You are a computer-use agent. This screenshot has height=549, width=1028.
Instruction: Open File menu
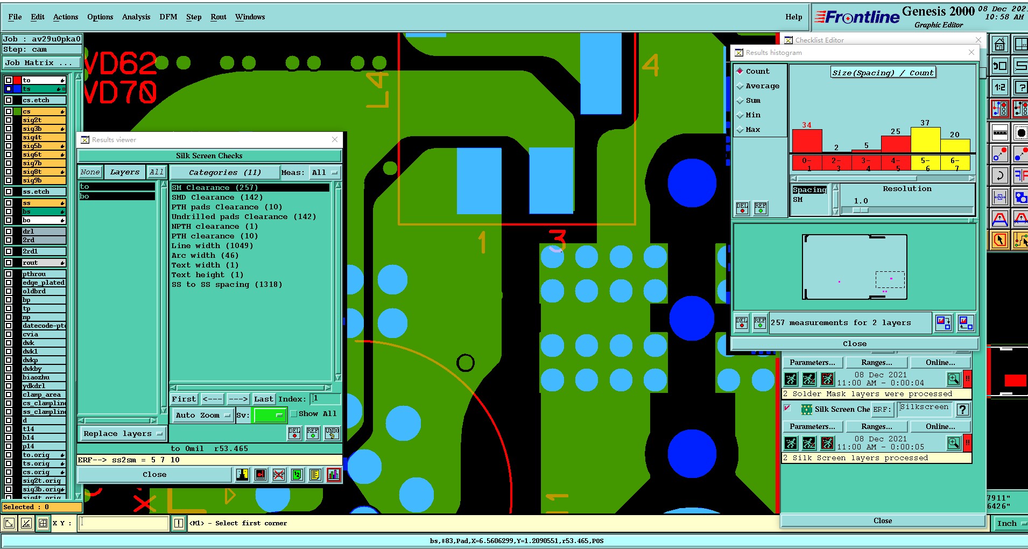[x=15, y=17]
